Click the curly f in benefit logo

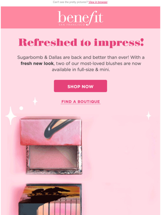pos(90,18)
